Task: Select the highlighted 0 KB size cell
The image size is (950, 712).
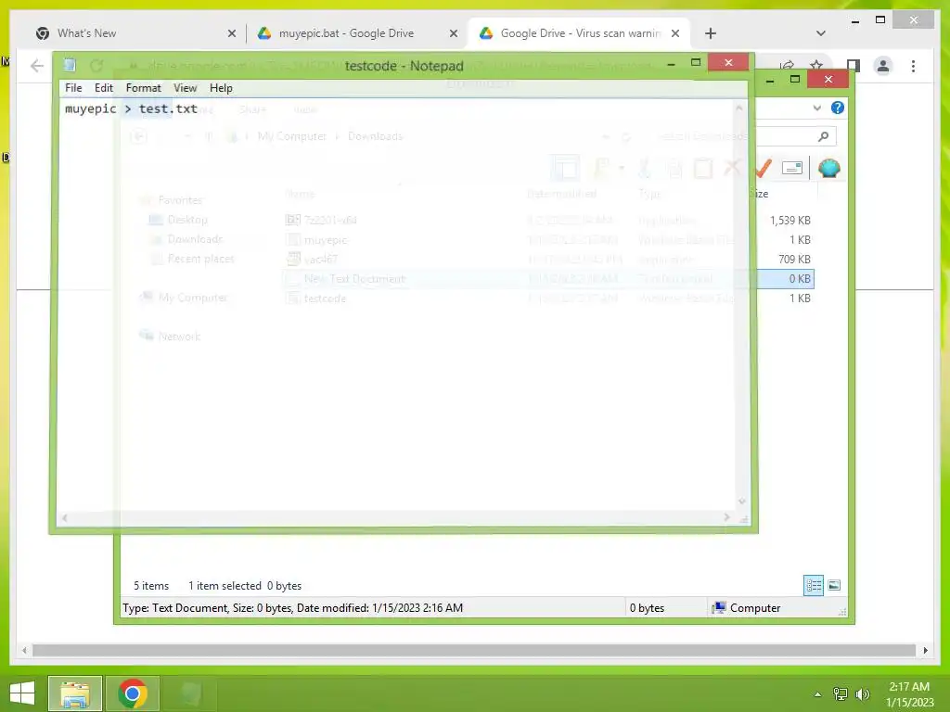Action: pyautogui.click(x=799, y=278)
